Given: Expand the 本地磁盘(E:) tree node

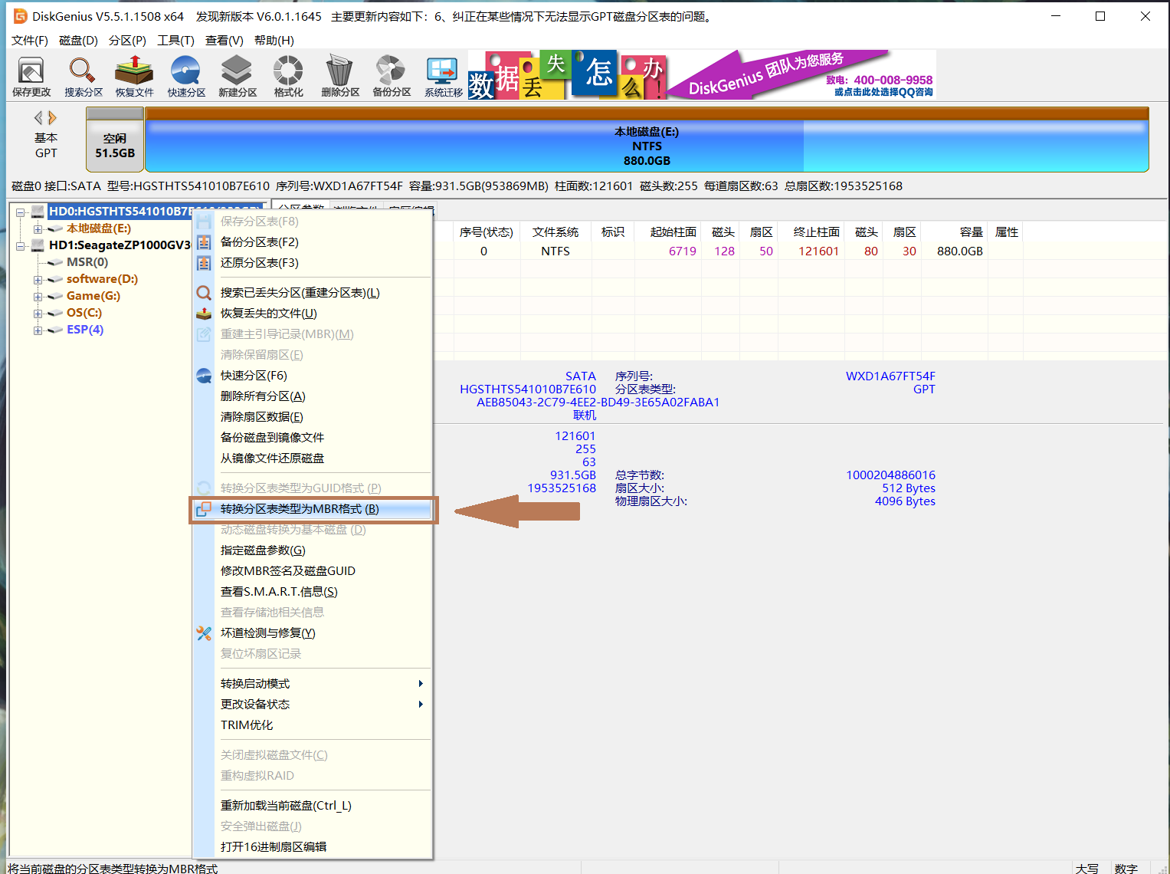Looking at the screenshot, I should tap(38, 228).
